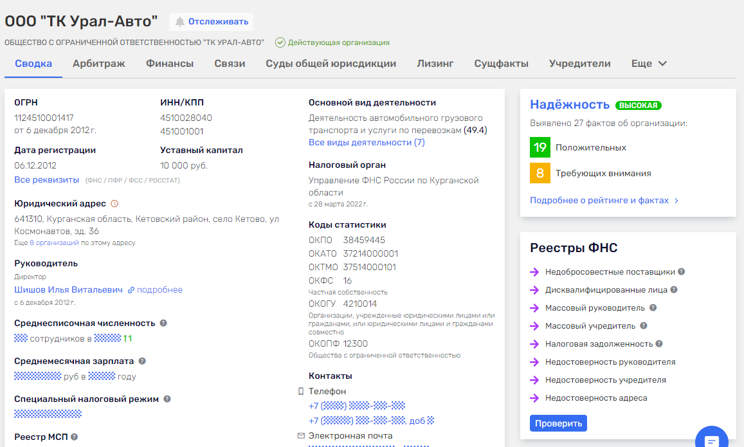Click the Недобросовестные поставщики registry item

(x=610, y=272)
